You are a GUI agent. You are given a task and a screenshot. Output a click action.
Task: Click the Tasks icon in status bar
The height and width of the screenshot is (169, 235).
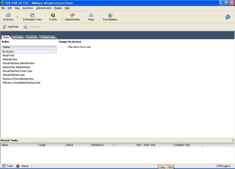coord(4,166)
